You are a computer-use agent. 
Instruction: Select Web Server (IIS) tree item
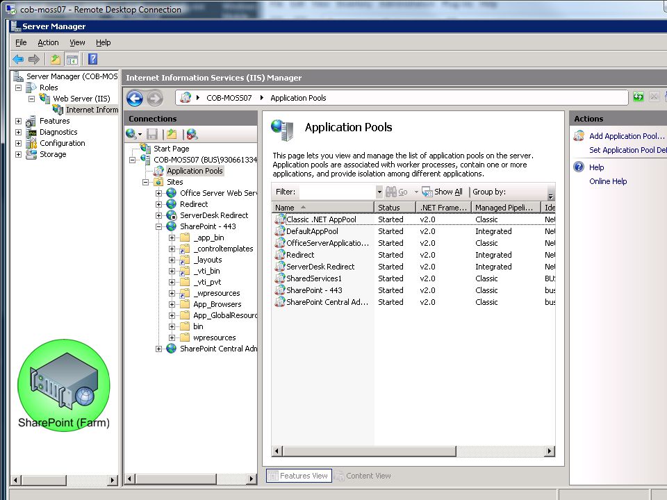81,99
